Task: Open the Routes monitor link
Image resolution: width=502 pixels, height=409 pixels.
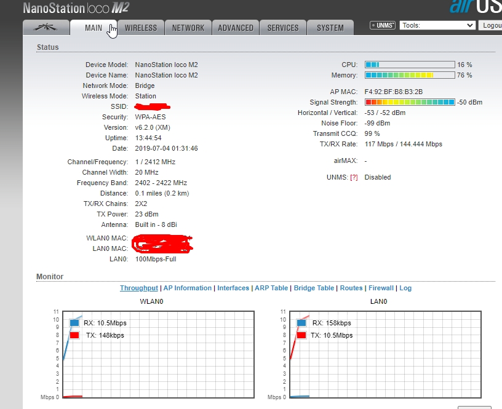Action: pyautogui.click(x=351, y=288)
